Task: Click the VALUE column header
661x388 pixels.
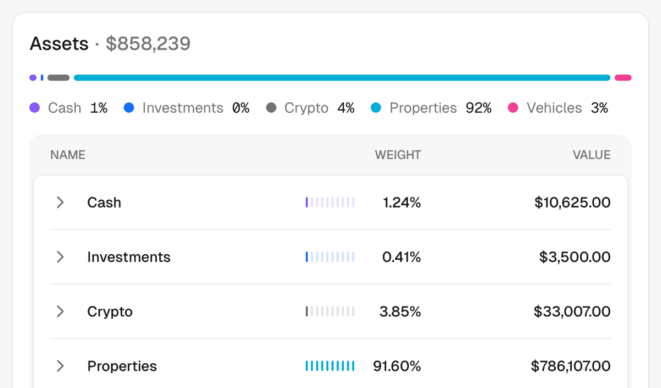Action: point(592,155)
